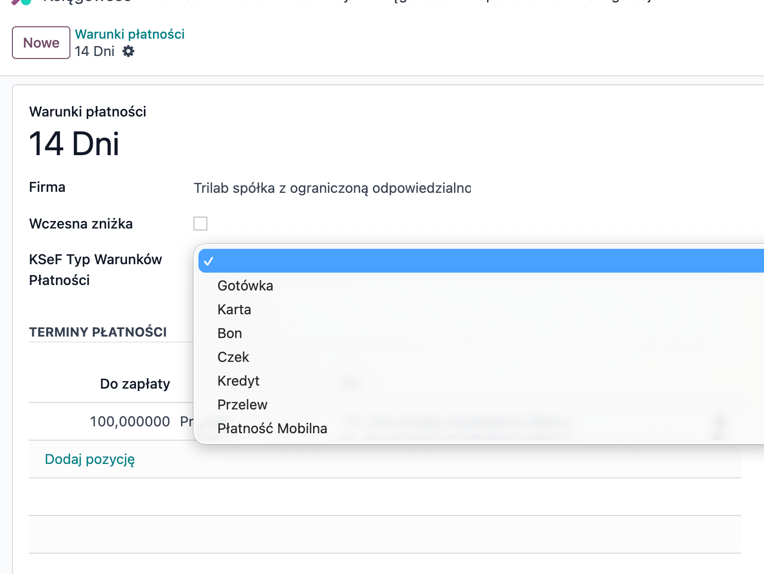Screen dimensions: 764x574
Task: Select Przelew as KSeF payment type
Action: pyautogui.click(x=242, y=405)
